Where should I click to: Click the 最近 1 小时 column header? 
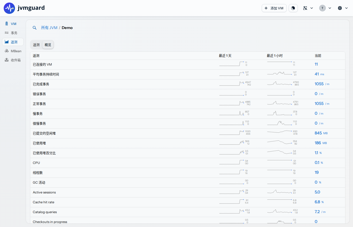275,56
